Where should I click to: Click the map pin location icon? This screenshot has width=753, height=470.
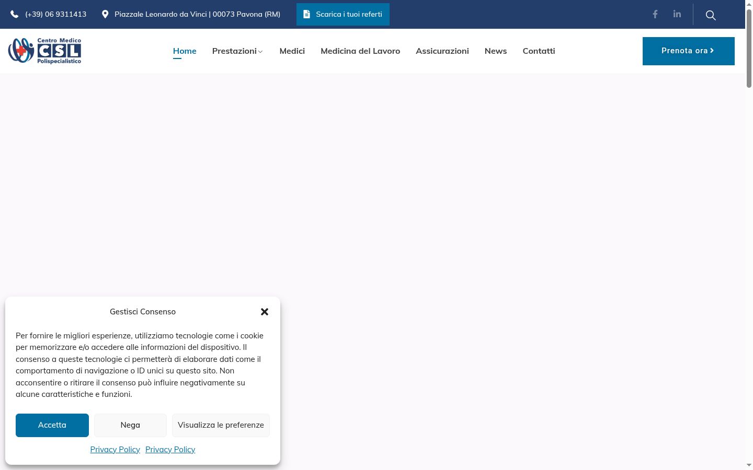(105, 14)
